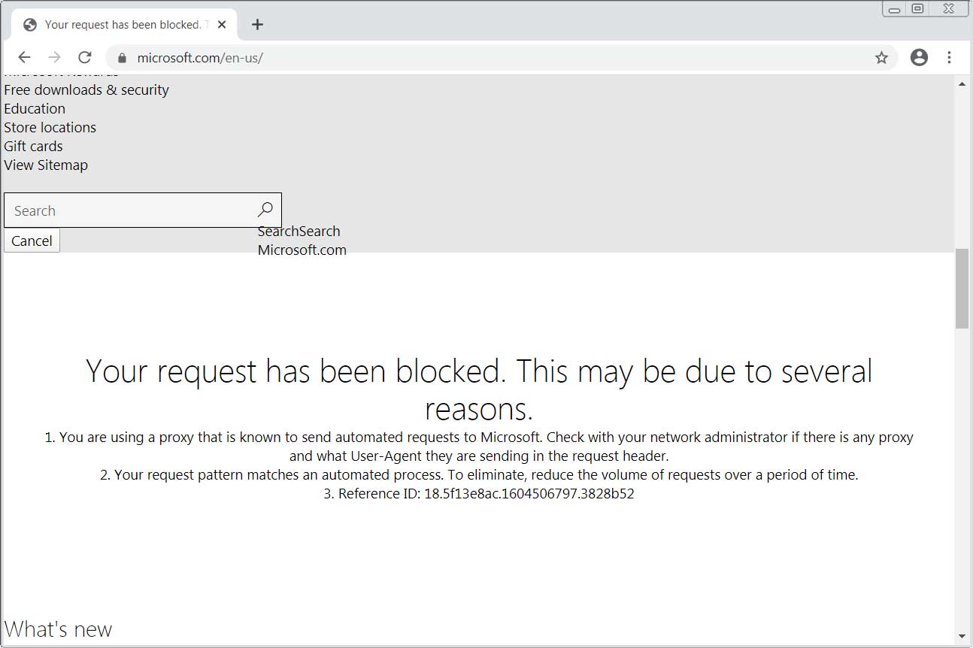Open the Education link
Image resolution: width=973 pixels, height=648 pixels.
tap(35, 108)
